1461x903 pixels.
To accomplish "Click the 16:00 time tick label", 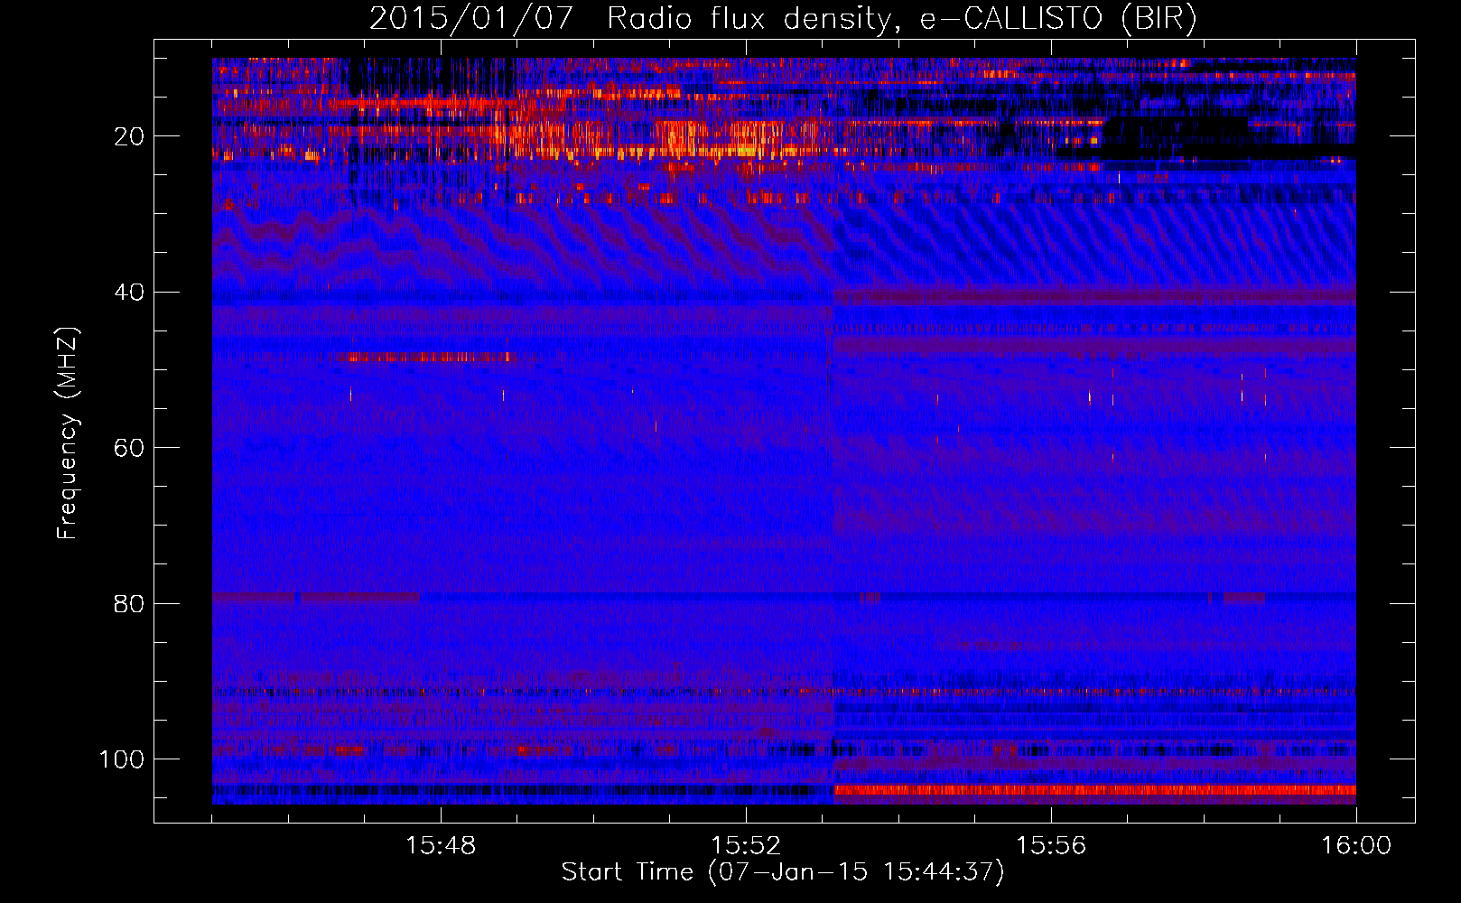I will [1356, 846].
